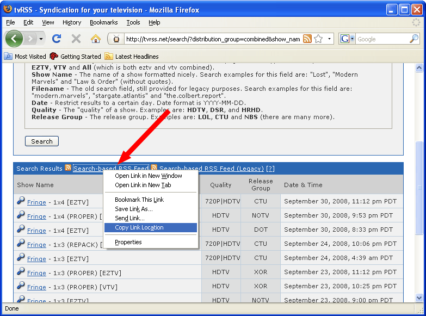Click magnifier icon in 1x3 (PROPER) [EZTV] row
Viewport: 426px width, 316px height.
(x=21, y=271)
